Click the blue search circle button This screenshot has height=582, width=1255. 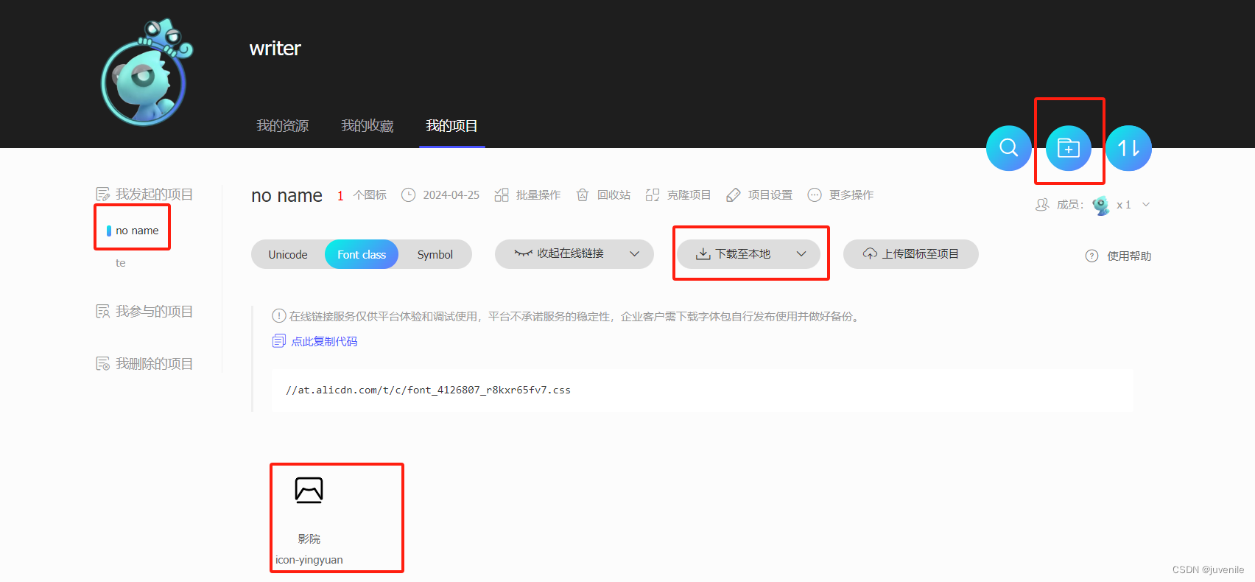click(x=1009, y=148)
